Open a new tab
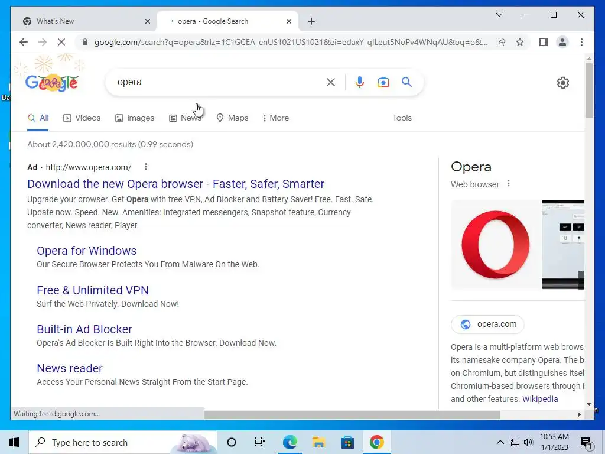The height and width of the screenshot is (454, 605). [311, 21]
